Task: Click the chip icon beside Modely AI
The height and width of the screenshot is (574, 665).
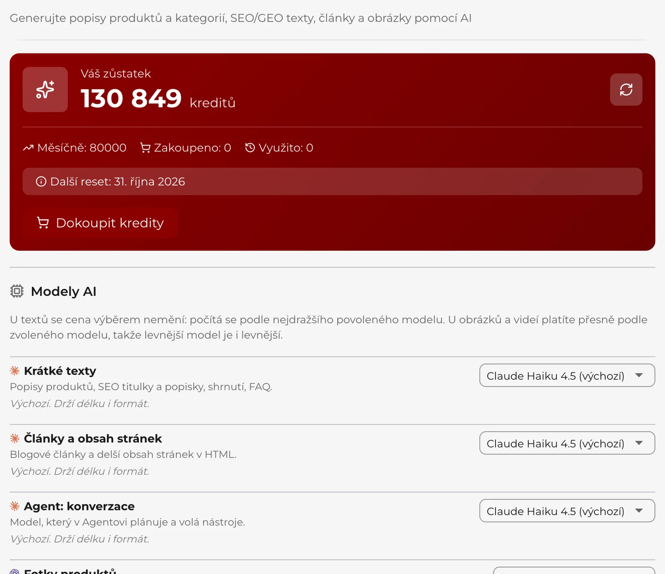Action: click(x=17, y=291)
